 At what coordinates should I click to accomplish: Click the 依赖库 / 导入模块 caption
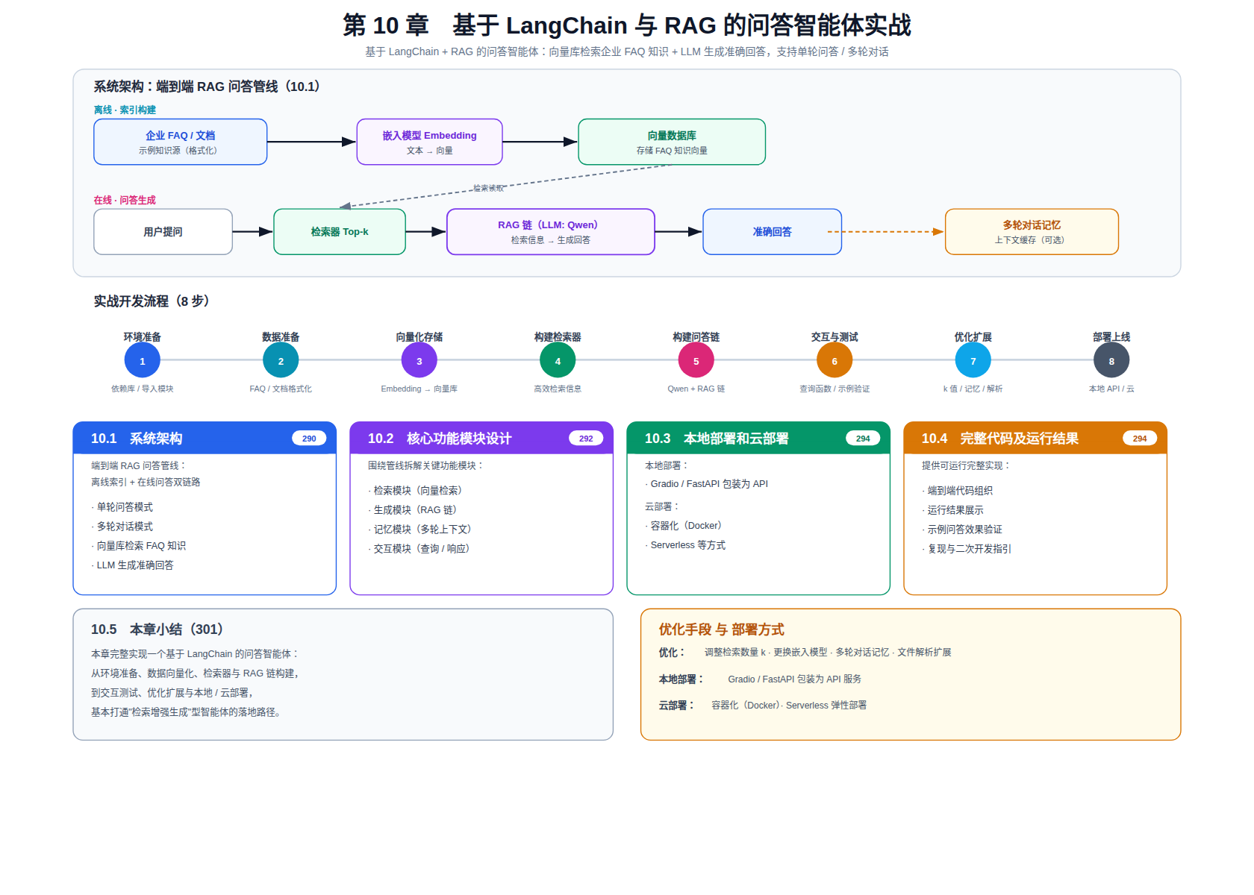pyautogui.click(x=143, y=389)
